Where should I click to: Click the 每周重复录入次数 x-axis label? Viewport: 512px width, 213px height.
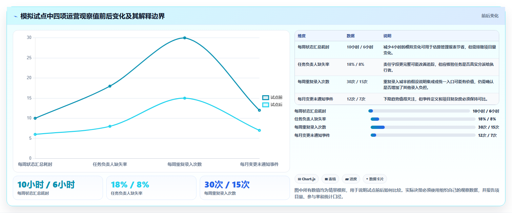185,164
